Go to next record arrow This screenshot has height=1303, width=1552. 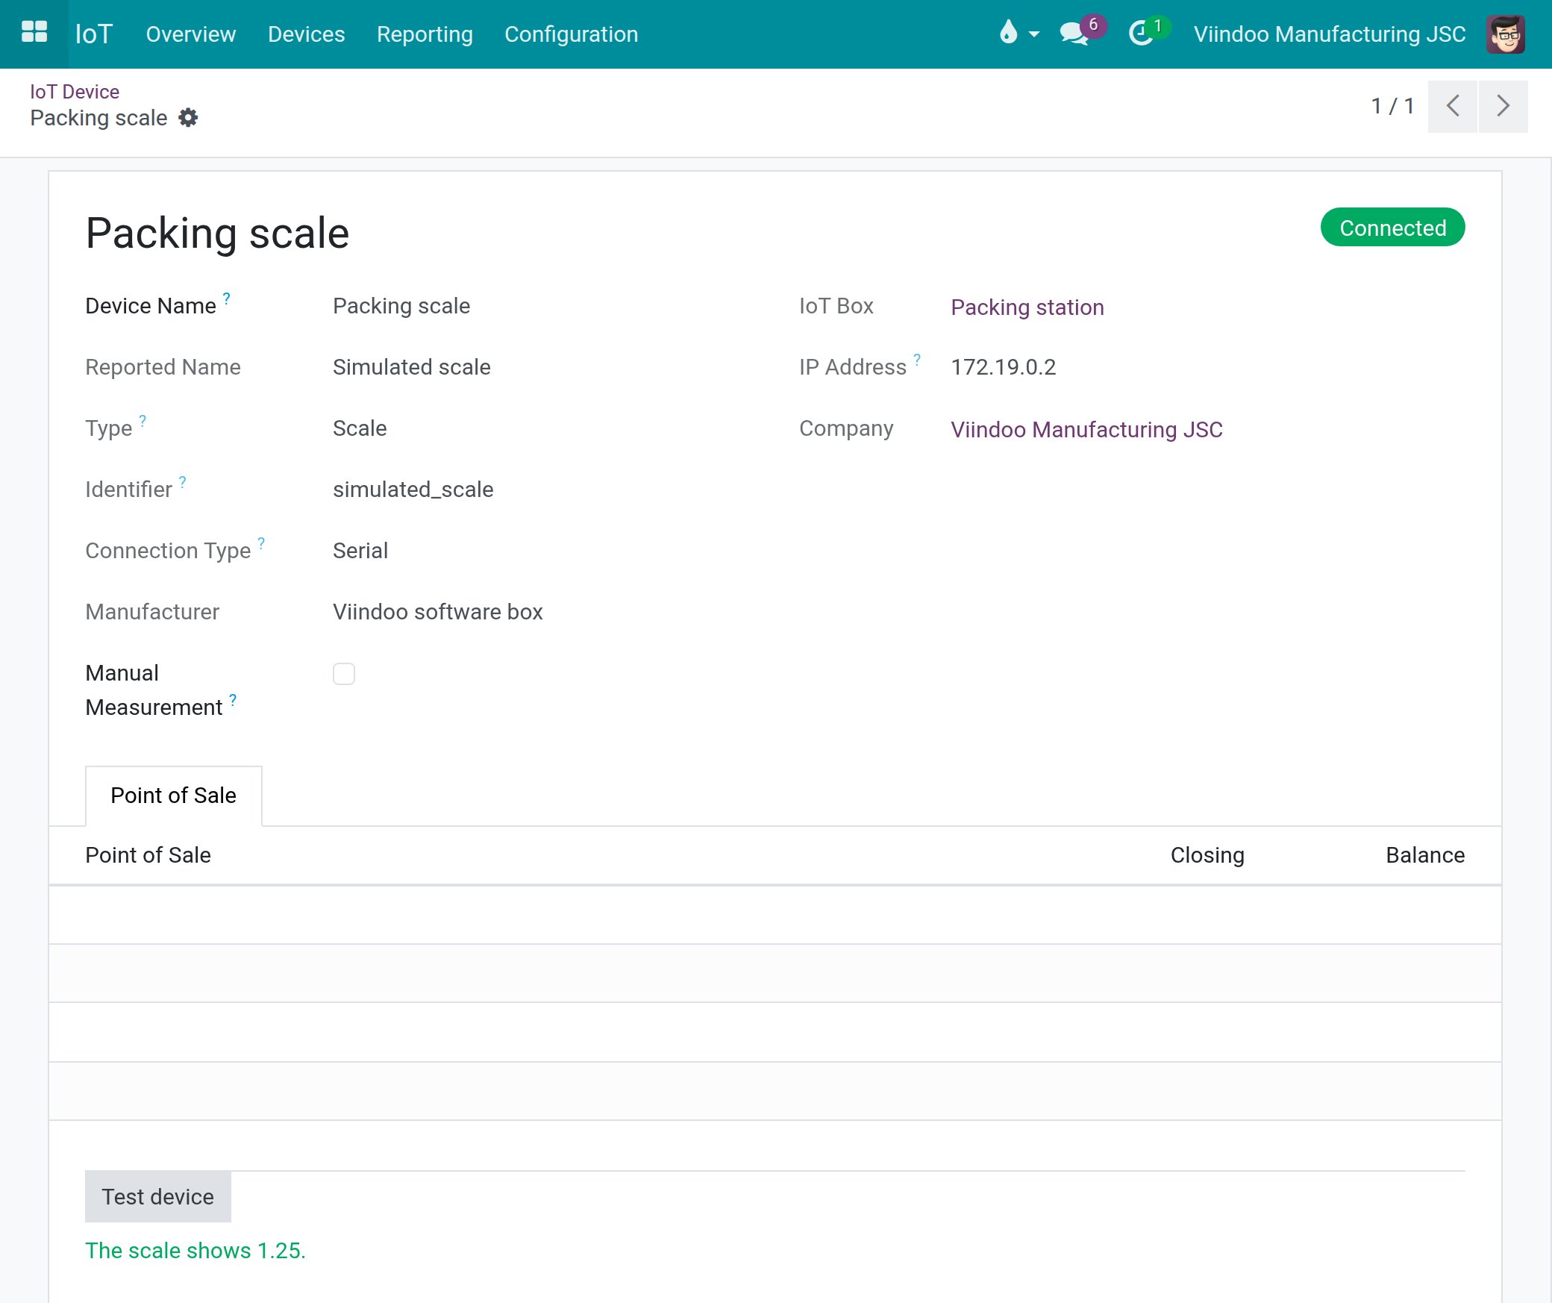pos(1503,107)
